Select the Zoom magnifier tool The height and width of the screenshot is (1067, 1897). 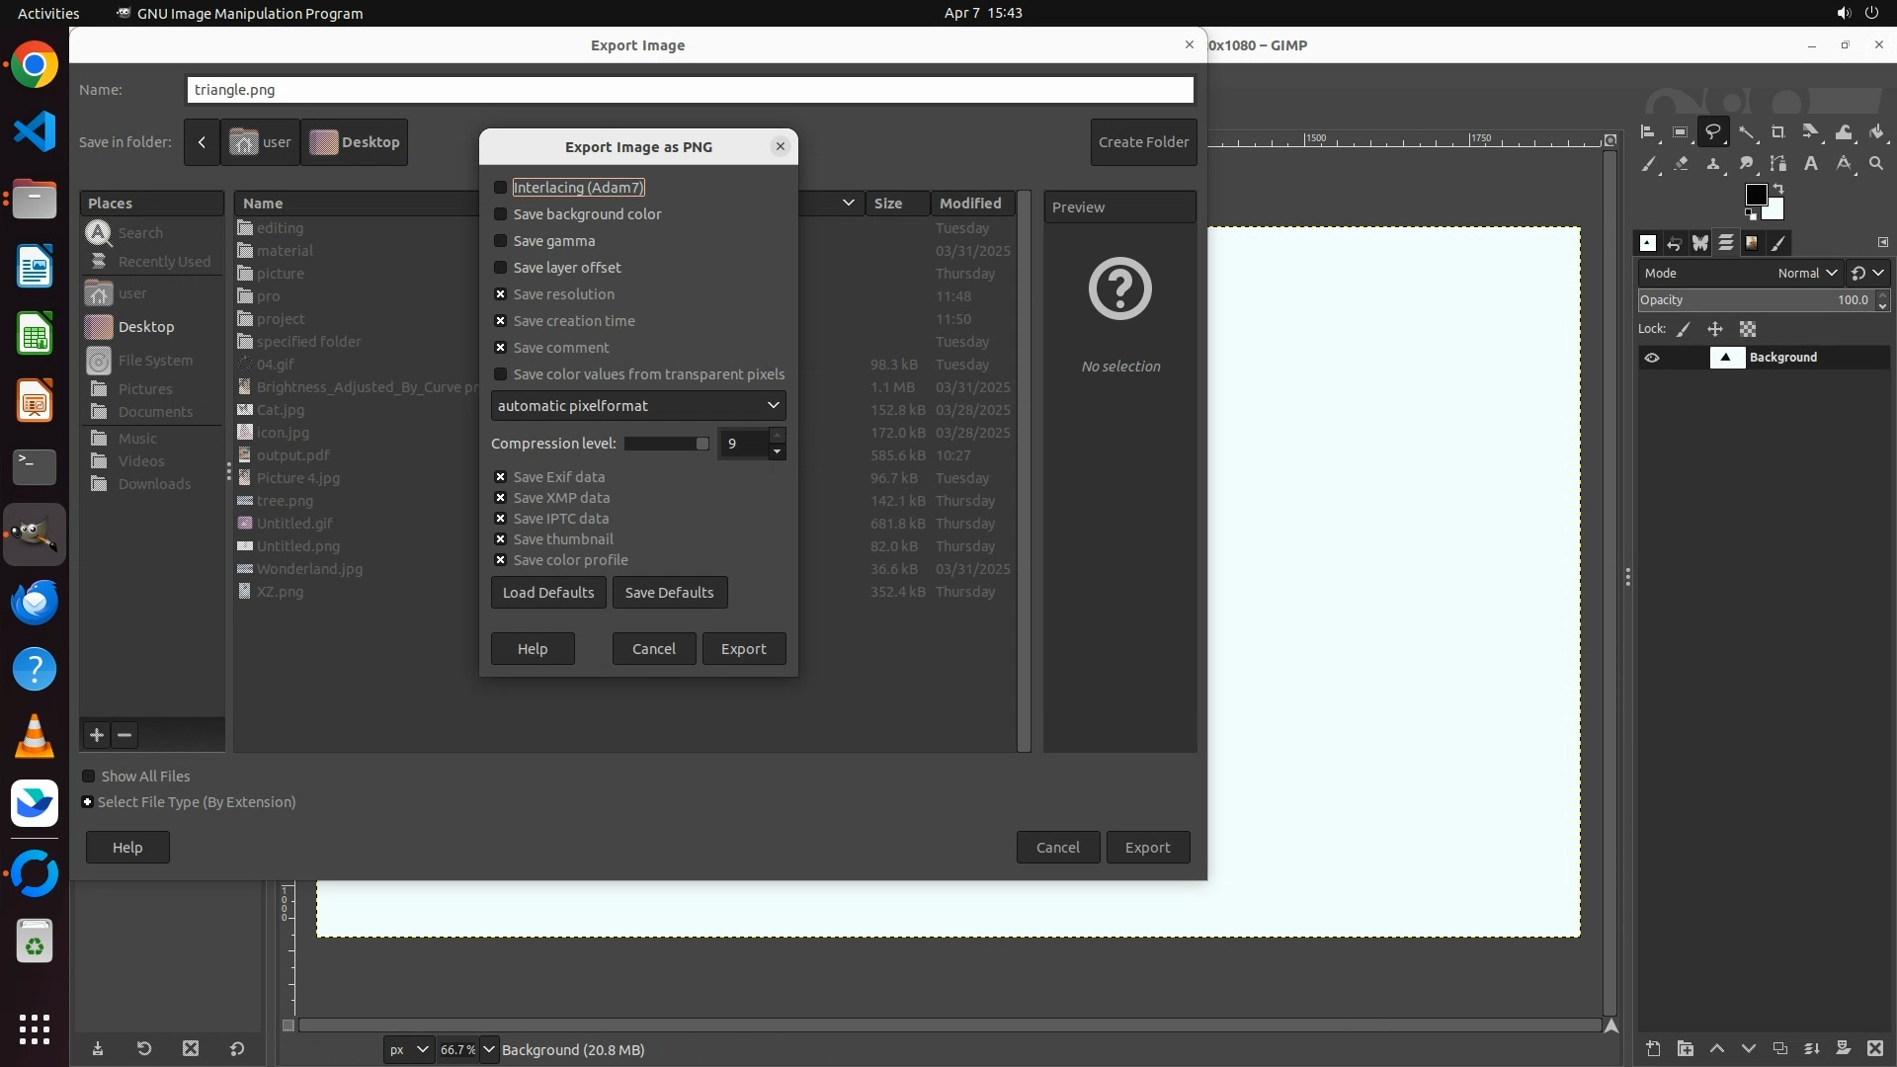[x=1876, y=163]
